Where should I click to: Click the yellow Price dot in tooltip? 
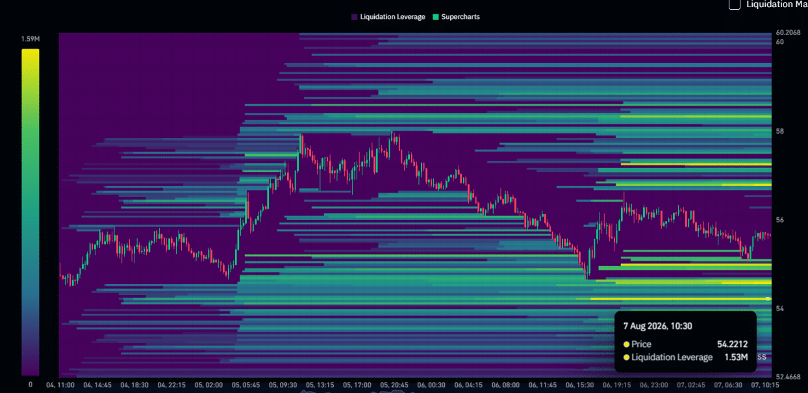626,344
